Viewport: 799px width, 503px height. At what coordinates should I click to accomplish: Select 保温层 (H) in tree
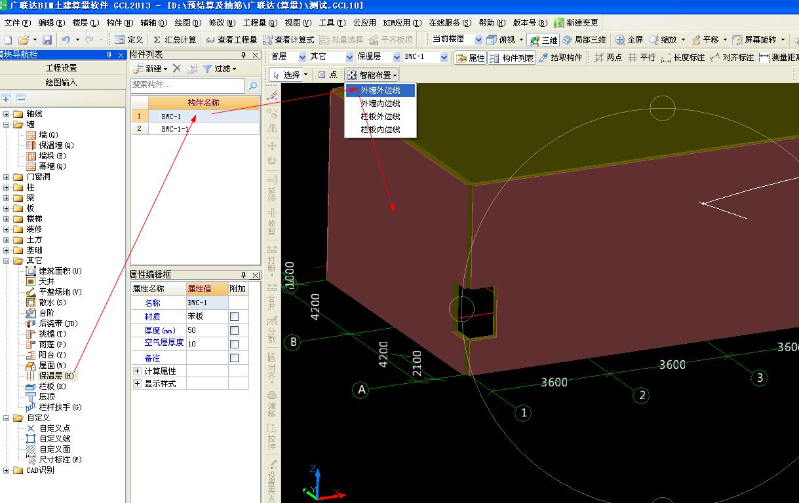click(x=57, y=376)
